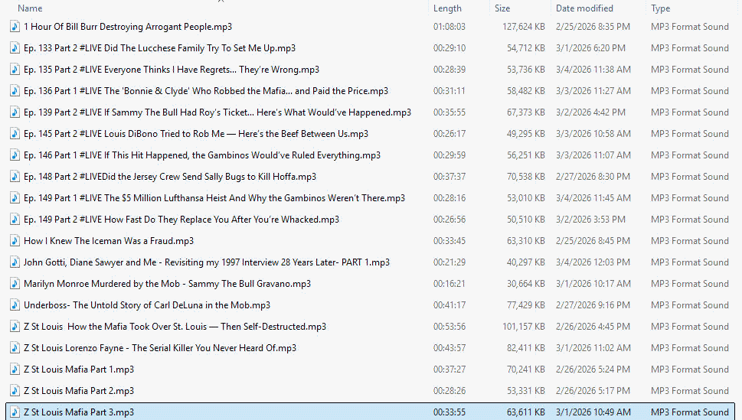Screen dimensions: 742x420
Task: Click the Type column header
Action: (x=660, y=8)
